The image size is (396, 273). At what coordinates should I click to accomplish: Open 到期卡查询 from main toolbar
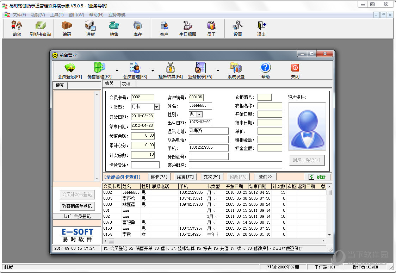tap(41, 29)
